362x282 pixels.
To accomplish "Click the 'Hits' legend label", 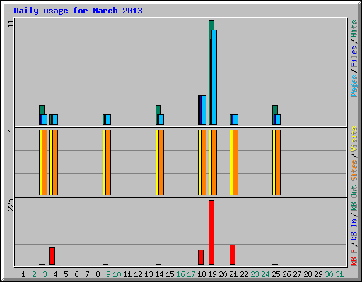I will tap(354, 29).
